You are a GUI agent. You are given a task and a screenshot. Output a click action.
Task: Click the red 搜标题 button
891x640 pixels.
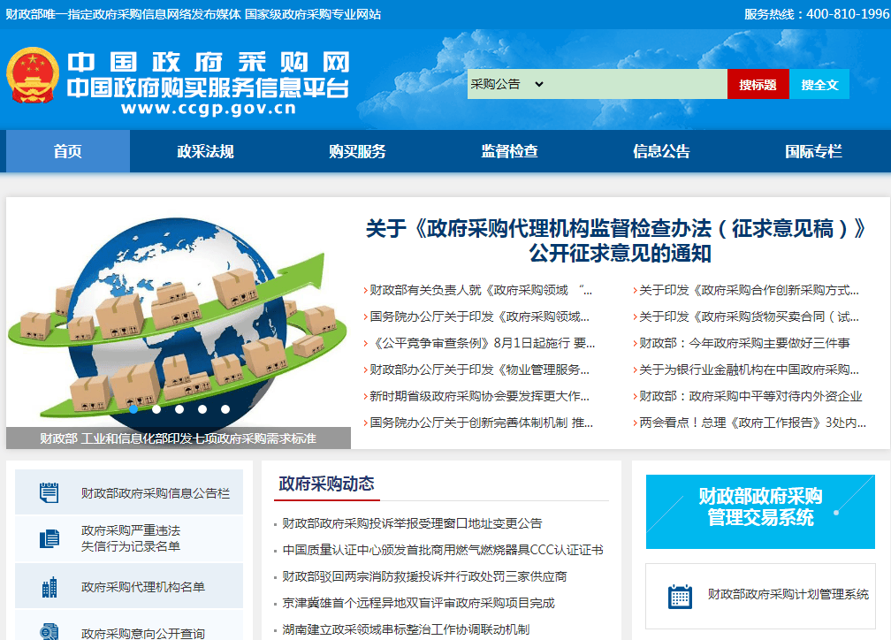758,84
